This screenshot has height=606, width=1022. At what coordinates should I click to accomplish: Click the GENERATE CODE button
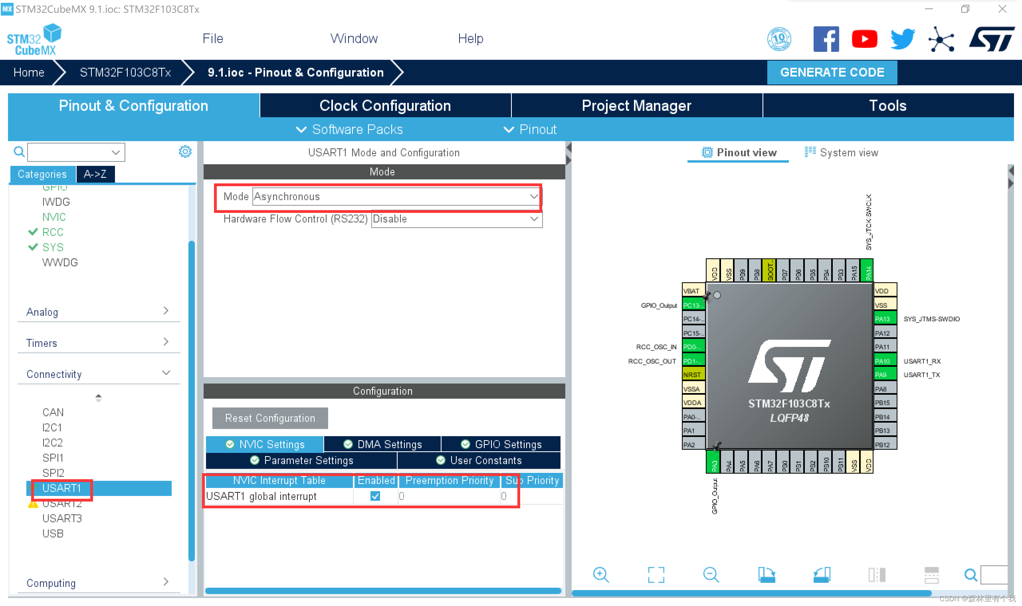click(x=832, y=72)
